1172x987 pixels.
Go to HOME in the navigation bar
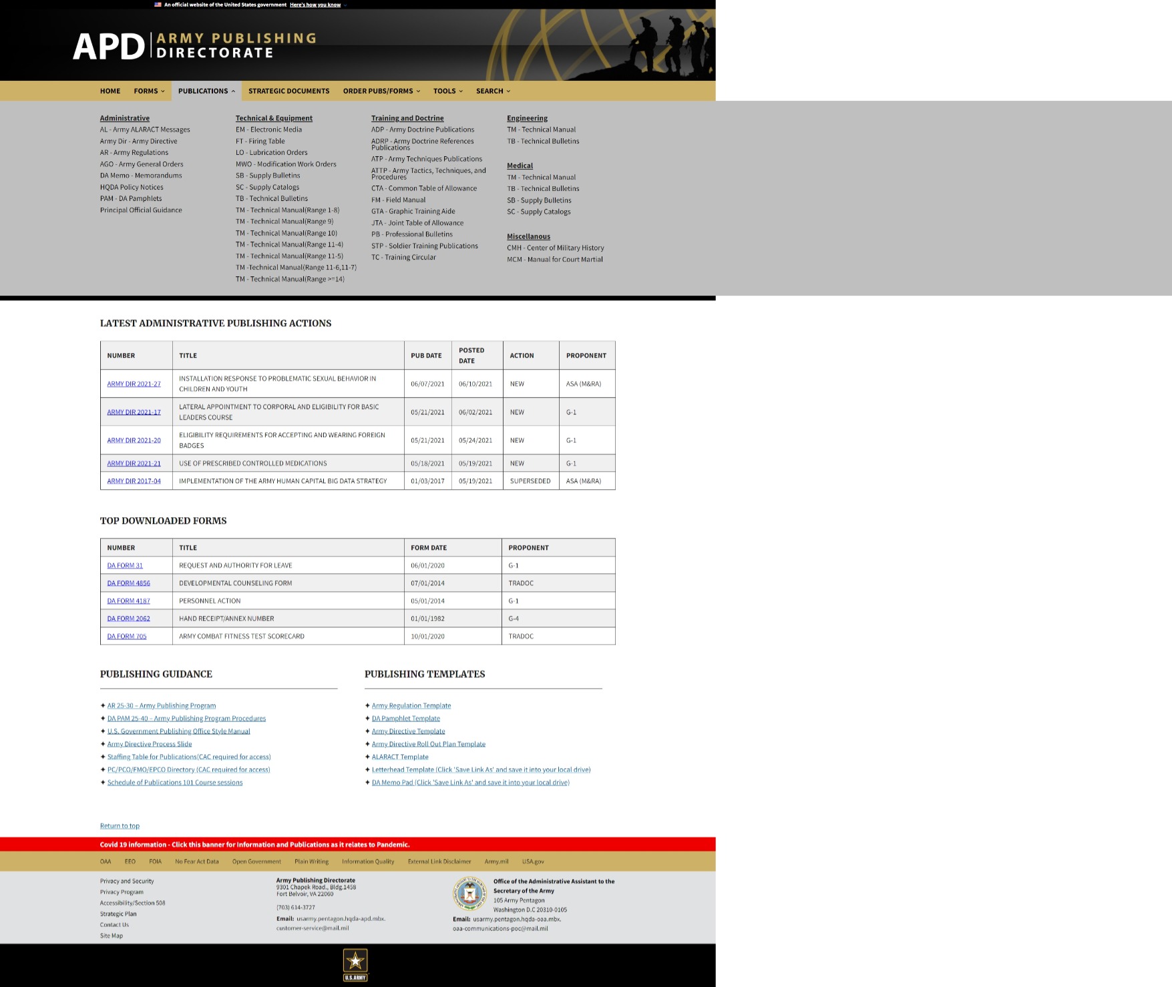click(110, 91)
